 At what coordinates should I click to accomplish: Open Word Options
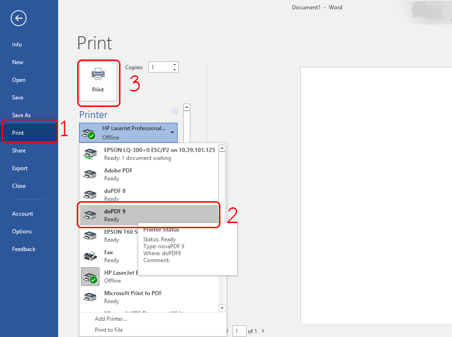22,231
